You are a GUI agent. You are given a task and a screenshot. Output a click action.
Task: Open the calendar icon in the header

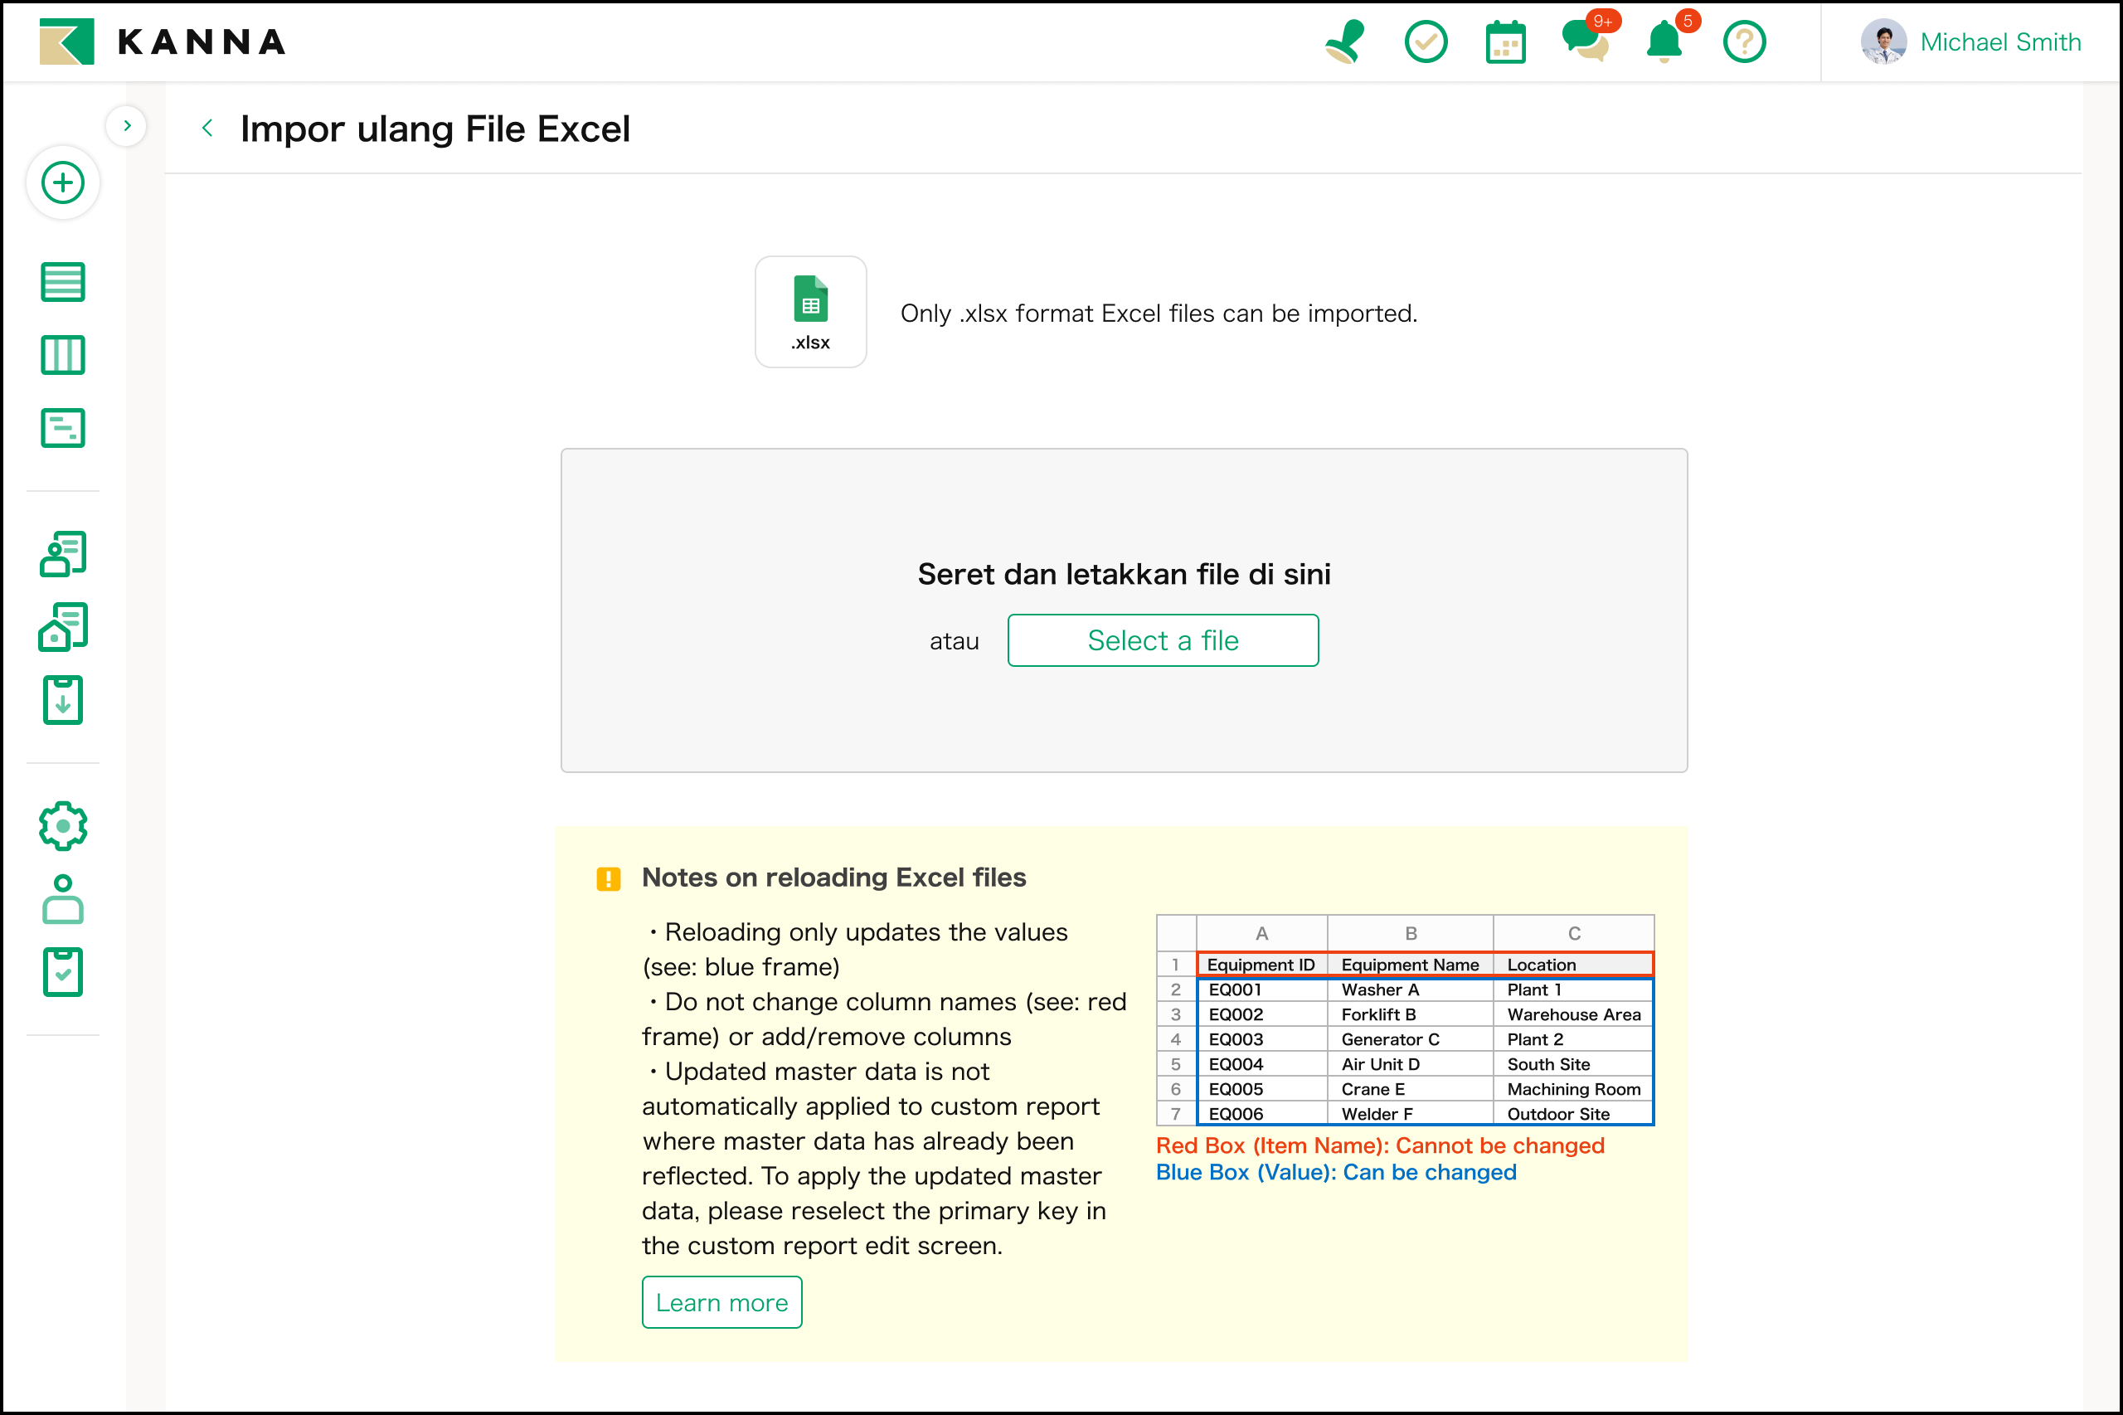click(1505, 42)
